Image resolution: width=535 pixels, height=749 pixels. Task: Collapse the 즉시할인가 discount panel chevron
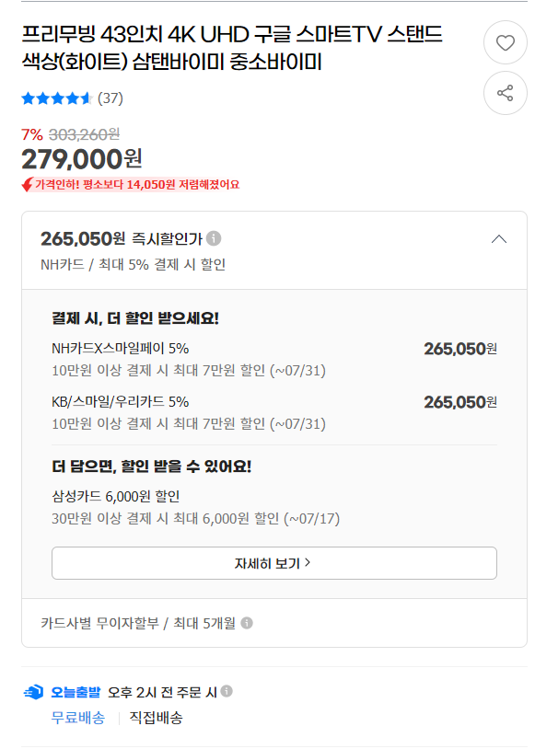coord(499,239)
